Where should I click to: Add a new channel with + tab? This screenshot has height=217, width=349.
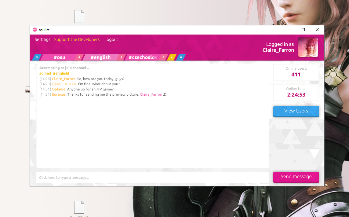point(172,57)
